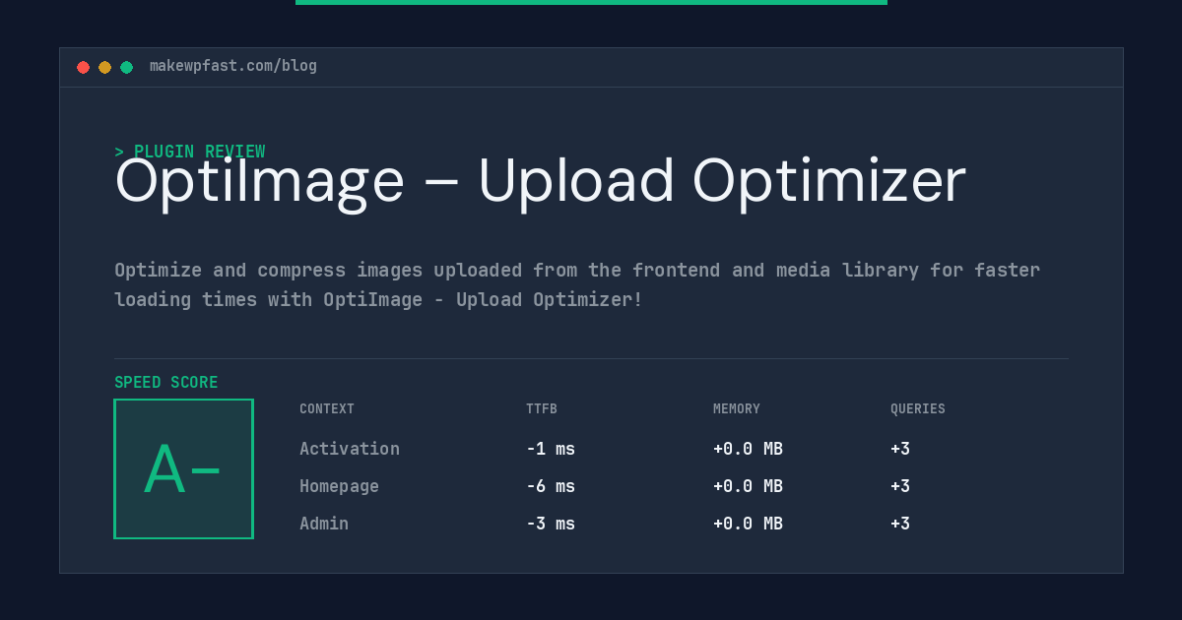Click Homepage's +3 queries value

[x=900, y=486]
